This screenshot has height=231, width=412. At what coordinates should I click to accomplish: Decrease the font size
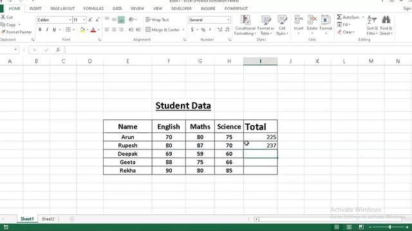97,20
